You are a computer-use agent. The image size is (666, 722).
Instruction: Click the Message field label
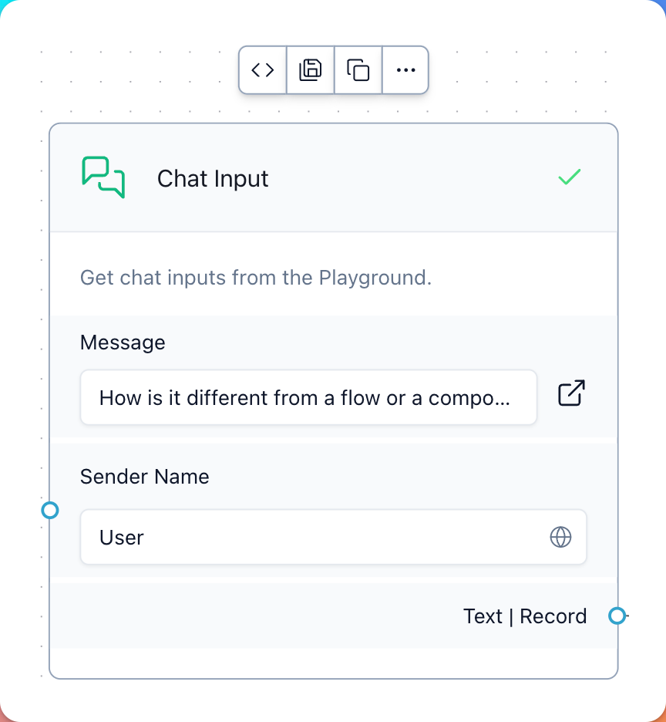[x=123, y=342]
